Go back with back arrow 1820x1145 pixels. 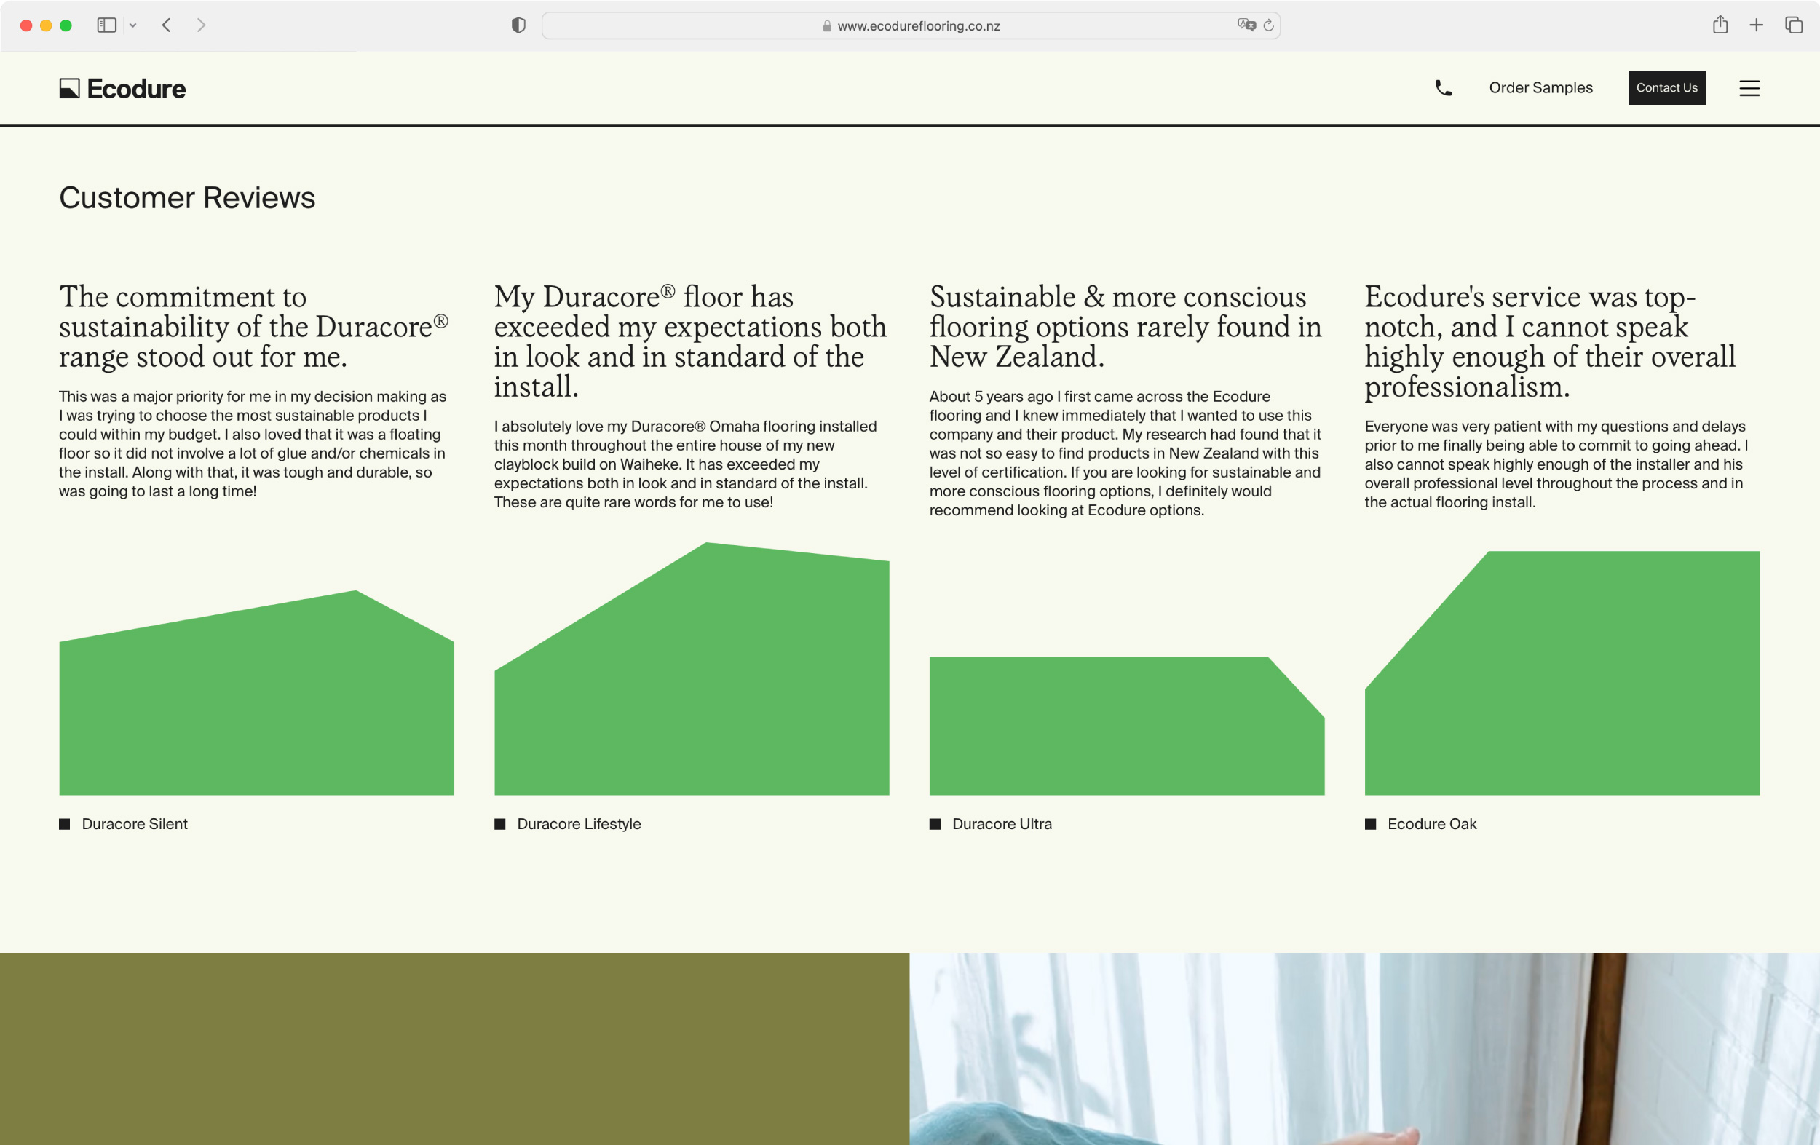166,25
